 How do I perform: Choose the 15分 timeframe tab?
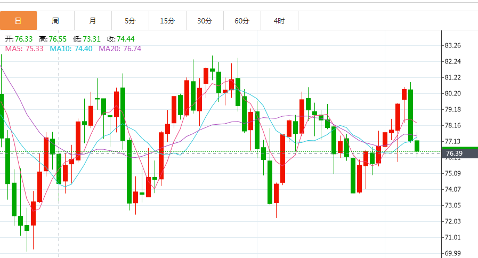point(167,21)
